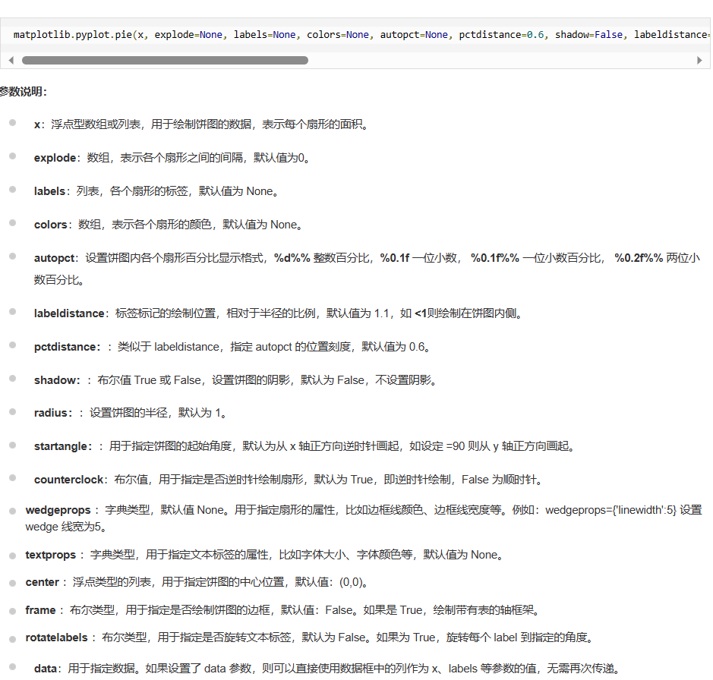This screenshot has width=713, height=680.
Task: Click the 'explode' parameter name
Action: point(55,158)
